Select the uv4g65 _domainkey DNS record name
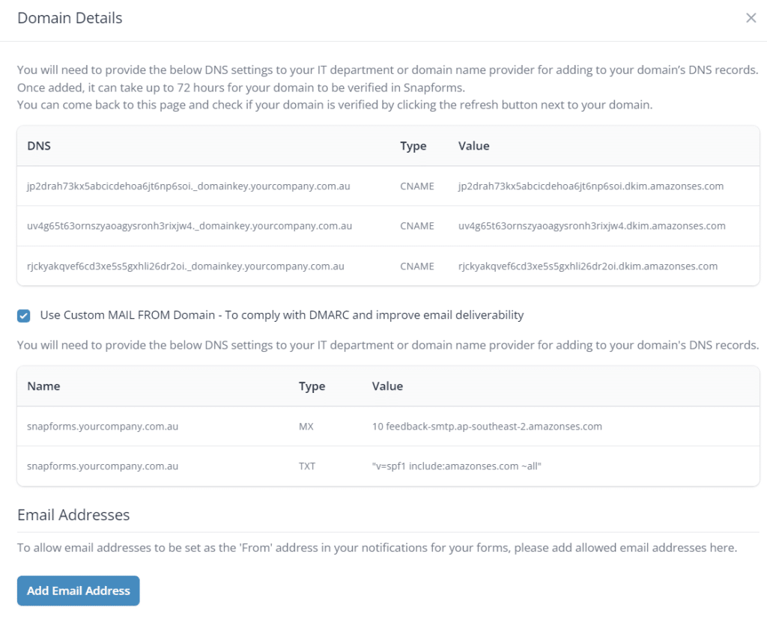 pos(190,225)
